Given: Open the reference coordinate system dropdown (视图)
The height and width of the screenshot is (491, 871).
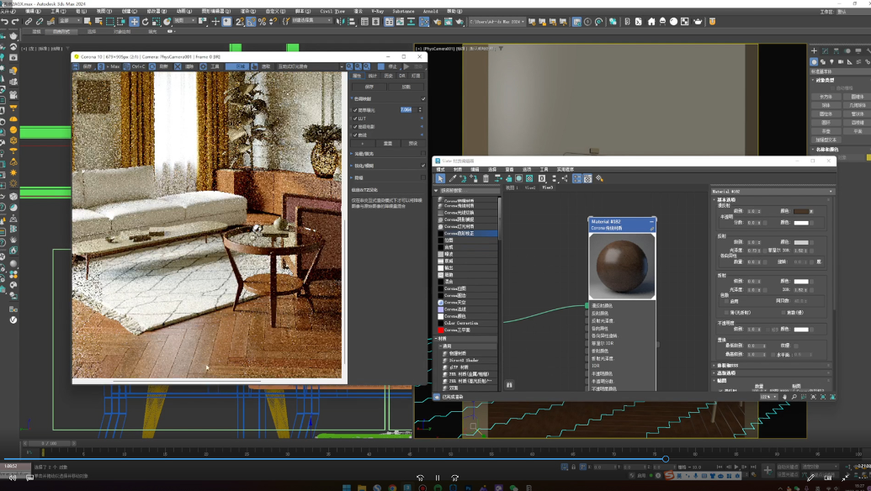Looking at the screenshot, I should [185, 21].
